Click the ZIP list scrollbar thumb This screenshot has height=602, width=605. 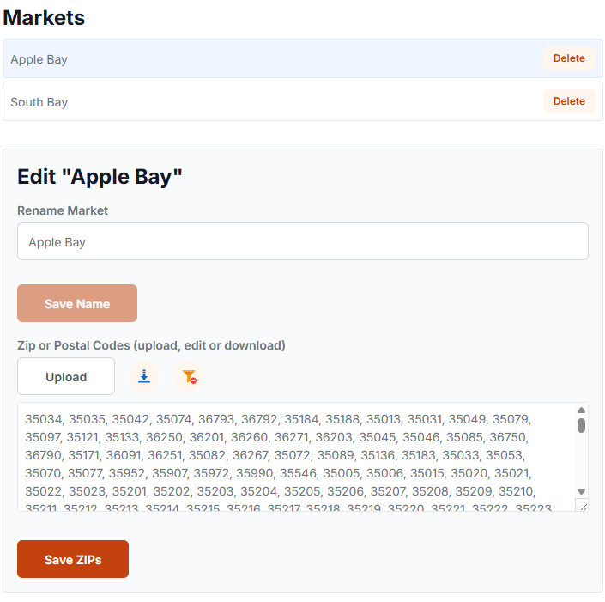pos(581,425)
